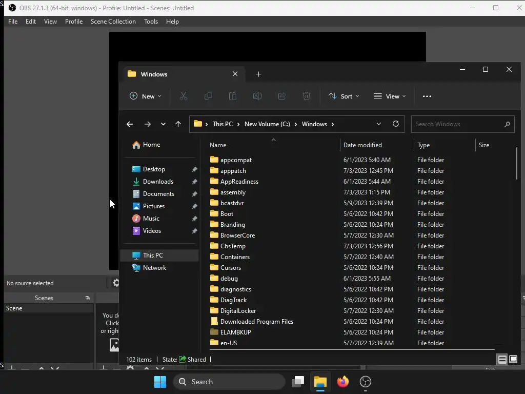525x394 pixels.
Task: Click the search magnifier in Search Windows box
Action: (x=507, y=124)
